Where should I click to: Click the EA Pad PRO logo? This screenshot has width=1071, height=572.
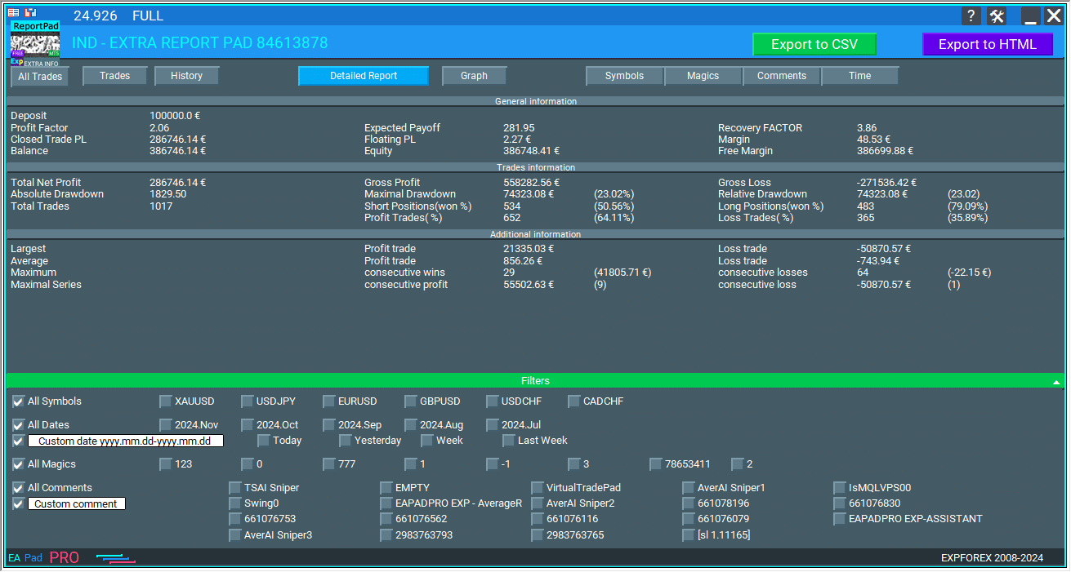[44, 558]
